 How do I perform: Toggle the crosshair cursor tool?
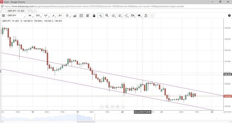pos(100,15)
